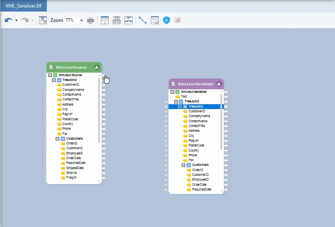The height and width of the screenshot is (227, 335).
Task: Collapse the XmlJsonSerializer object with triangle button
Action: tap(219, 84)
